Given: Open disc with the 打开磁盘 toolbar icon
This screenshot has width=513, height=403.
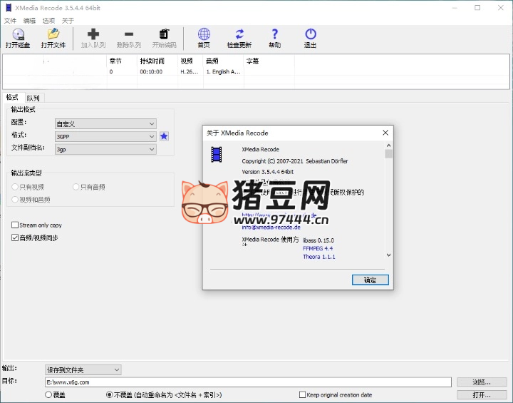Looking at the screenshot, I should point(18,39).
